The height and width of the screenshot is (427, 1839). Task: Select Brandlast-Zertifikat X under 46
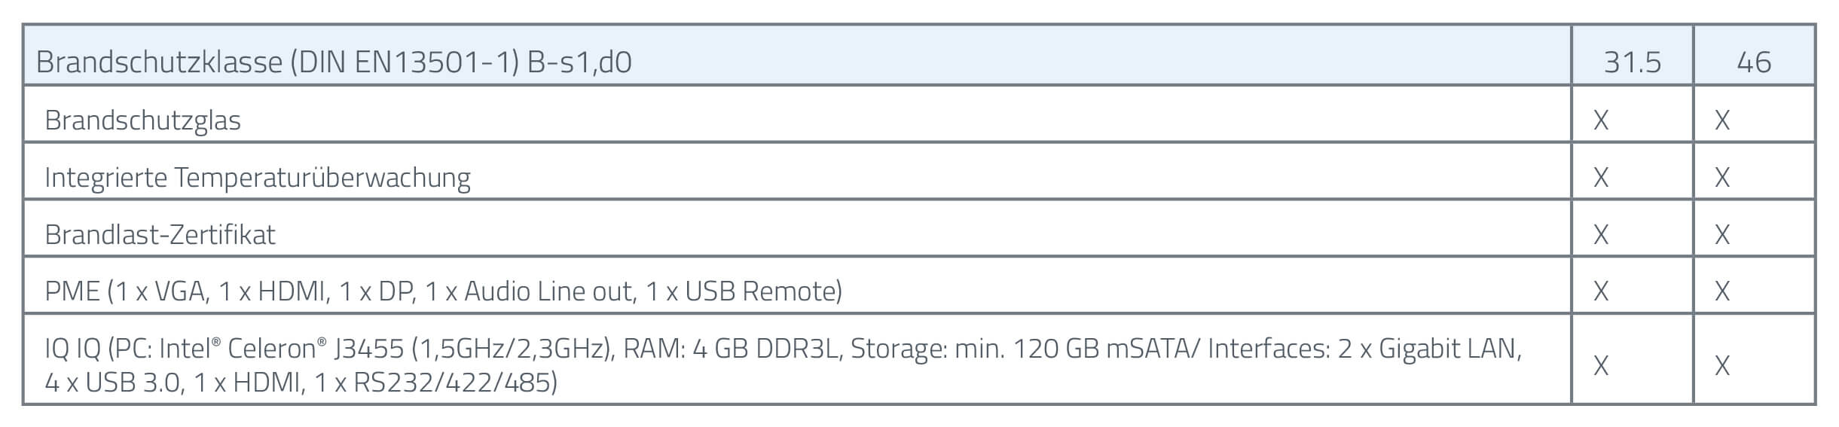tap(1722, 234)
